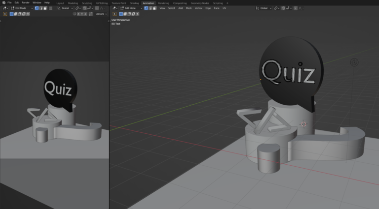Viewport: 379px width, 209px height.
Task: Switch to the Scripting workspace tab
Action: point(218,3)
